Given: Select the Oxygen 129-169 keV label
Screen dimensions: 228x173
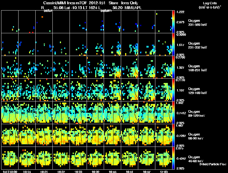Looking at the screenshot, I should pyautogui.click(x=198, y=91).
